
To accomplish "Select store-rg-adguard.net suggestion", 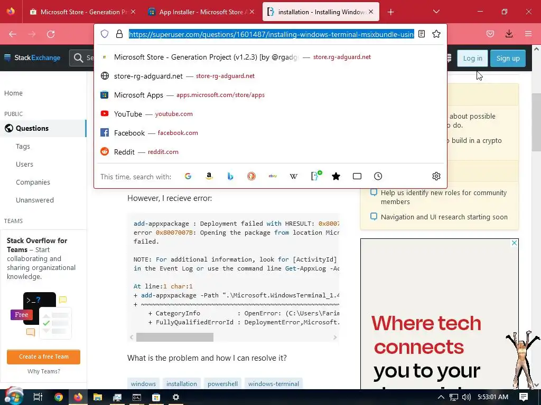I will click(x=270, y=76).
